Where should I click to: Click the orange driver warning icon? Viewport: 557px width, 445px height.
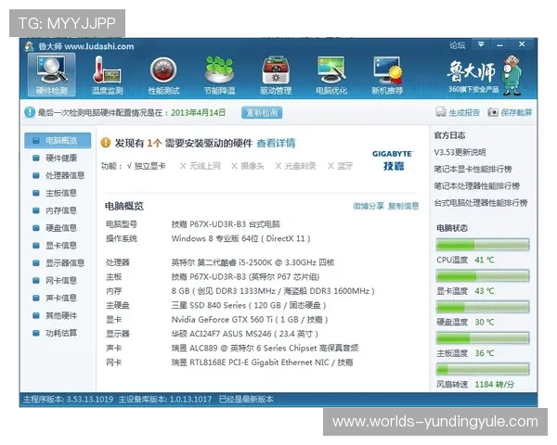tap(106, 143)
